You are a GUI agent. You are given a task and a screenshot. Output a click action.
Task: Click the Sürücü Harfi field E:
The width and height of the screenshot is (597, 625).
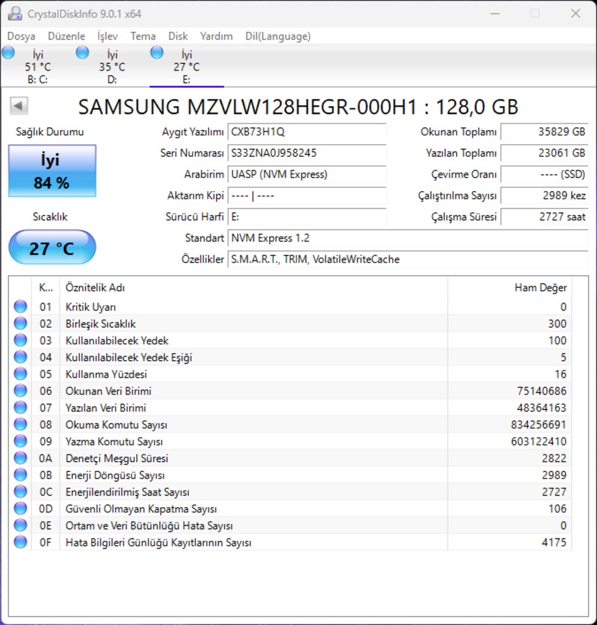tap(307, 217)
